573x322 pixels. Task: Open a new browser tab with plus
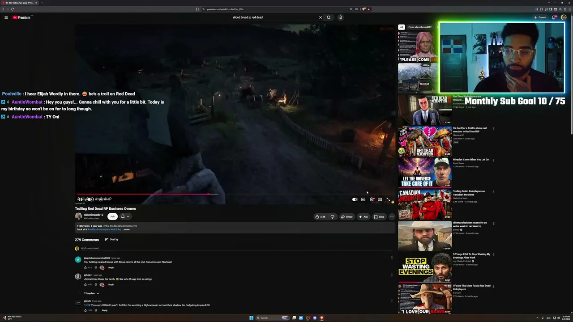pos(42,3)
